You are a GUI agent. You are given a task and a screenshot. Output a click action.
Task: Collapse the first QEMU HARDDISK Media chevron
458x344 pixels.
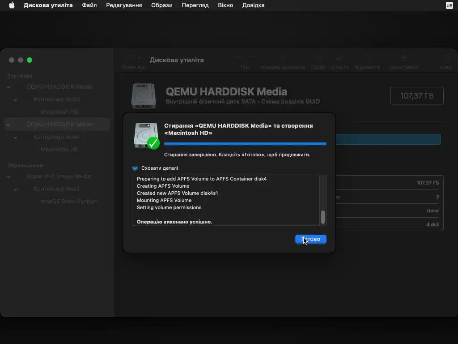(x=8, y=87)
